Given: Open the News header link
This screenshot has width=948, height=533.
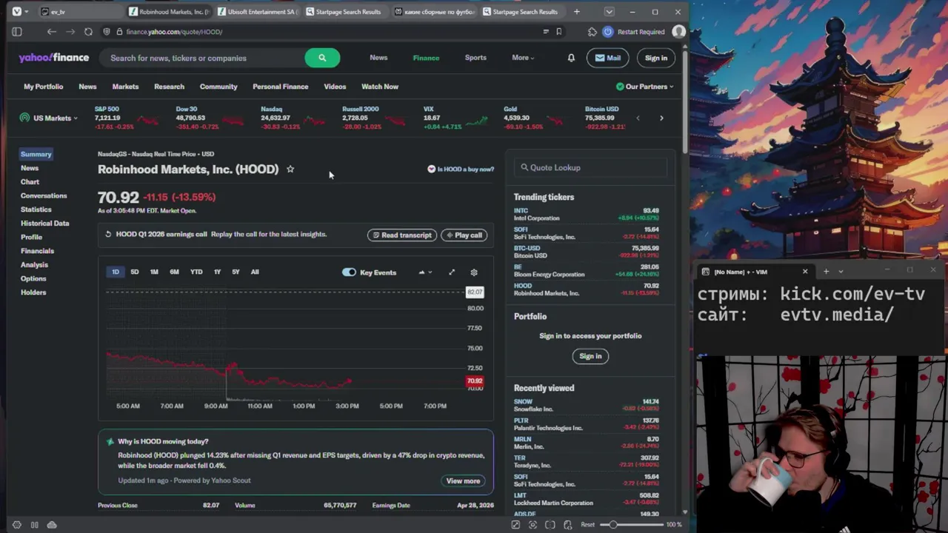Looking at the screenshot, I should click(378, 58).
